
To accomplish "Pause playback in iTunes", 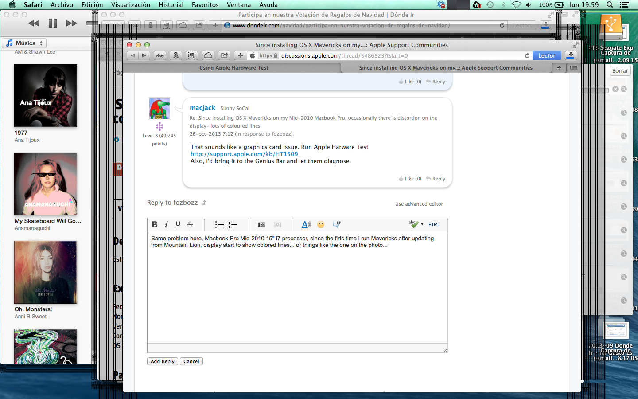I will tap(53, 23).
